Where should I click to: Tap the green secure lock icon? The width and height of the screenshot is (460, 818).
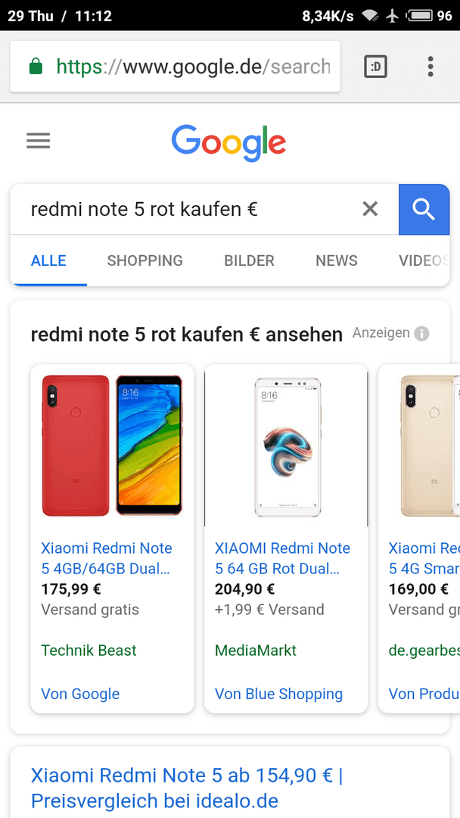pos(36,66)
